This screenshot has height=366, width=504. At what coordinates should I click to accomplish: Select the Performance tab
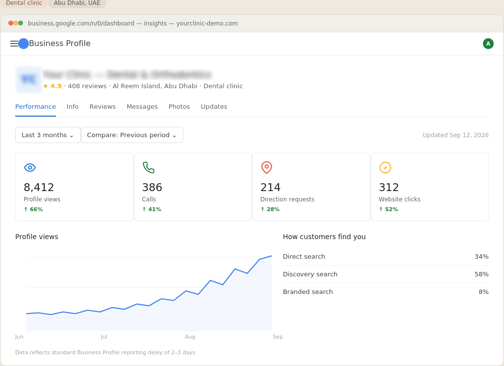coord(35,107)
